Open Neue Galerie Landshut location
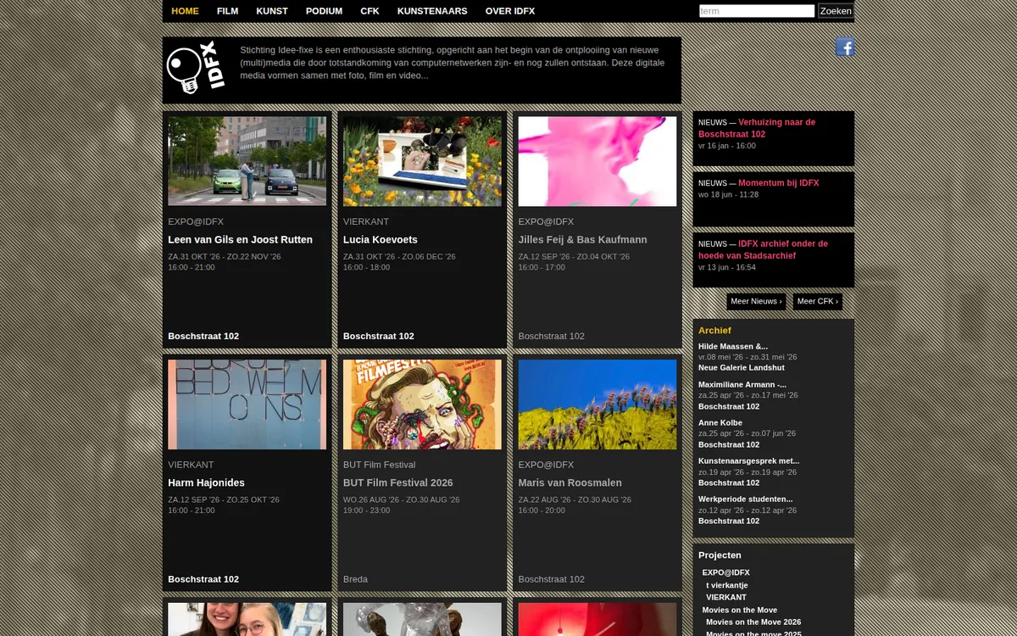The width and height of the screenshot is (1017, 636). pos(742,367)
